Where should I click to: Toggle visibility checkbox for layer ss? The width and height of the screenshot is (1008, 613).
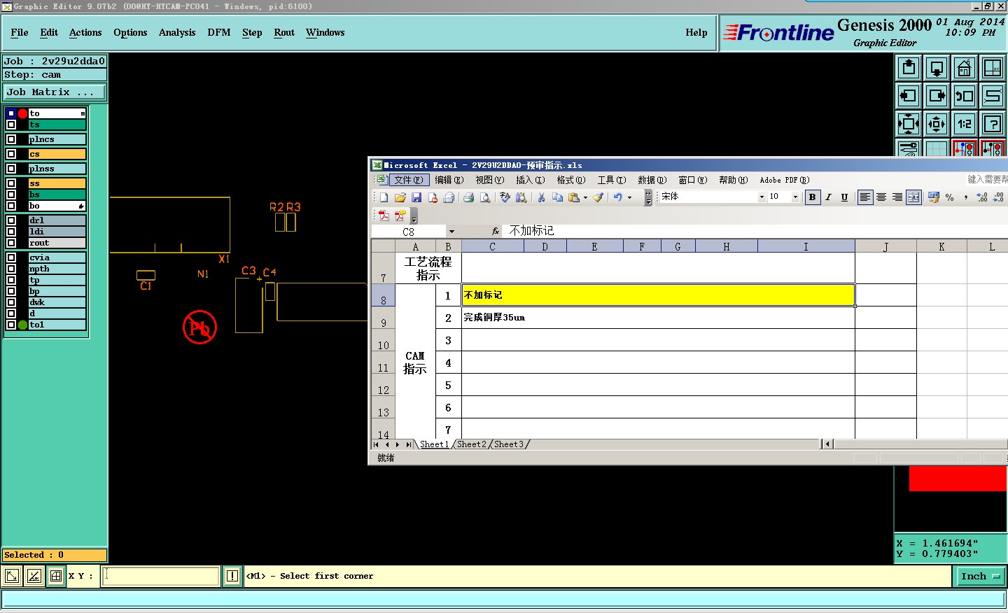[x=11, y=183]
